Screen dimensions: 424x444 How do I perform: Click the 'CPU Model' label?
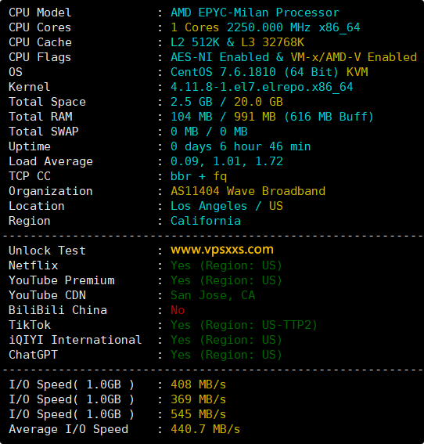click(40, 13)
